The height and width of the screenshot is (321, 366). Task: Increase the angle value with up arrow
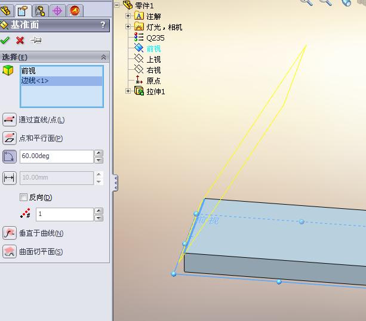99,153
